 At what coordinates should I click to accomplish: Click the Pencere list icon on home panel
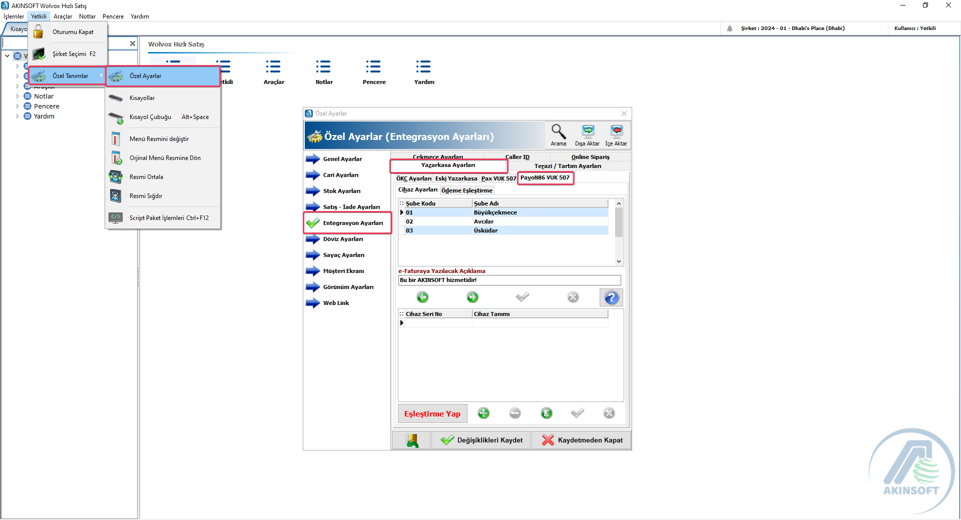point(373,66)
